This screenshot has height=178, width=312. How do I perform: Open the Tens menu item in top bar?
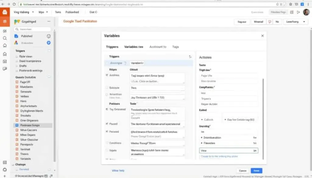[x=58, y=12]
